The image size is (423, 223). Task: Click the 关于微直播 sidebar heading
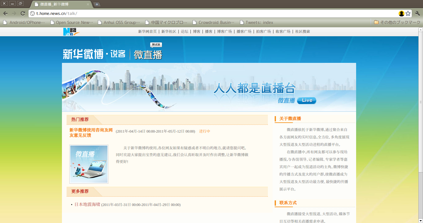(x=290, y=119)
